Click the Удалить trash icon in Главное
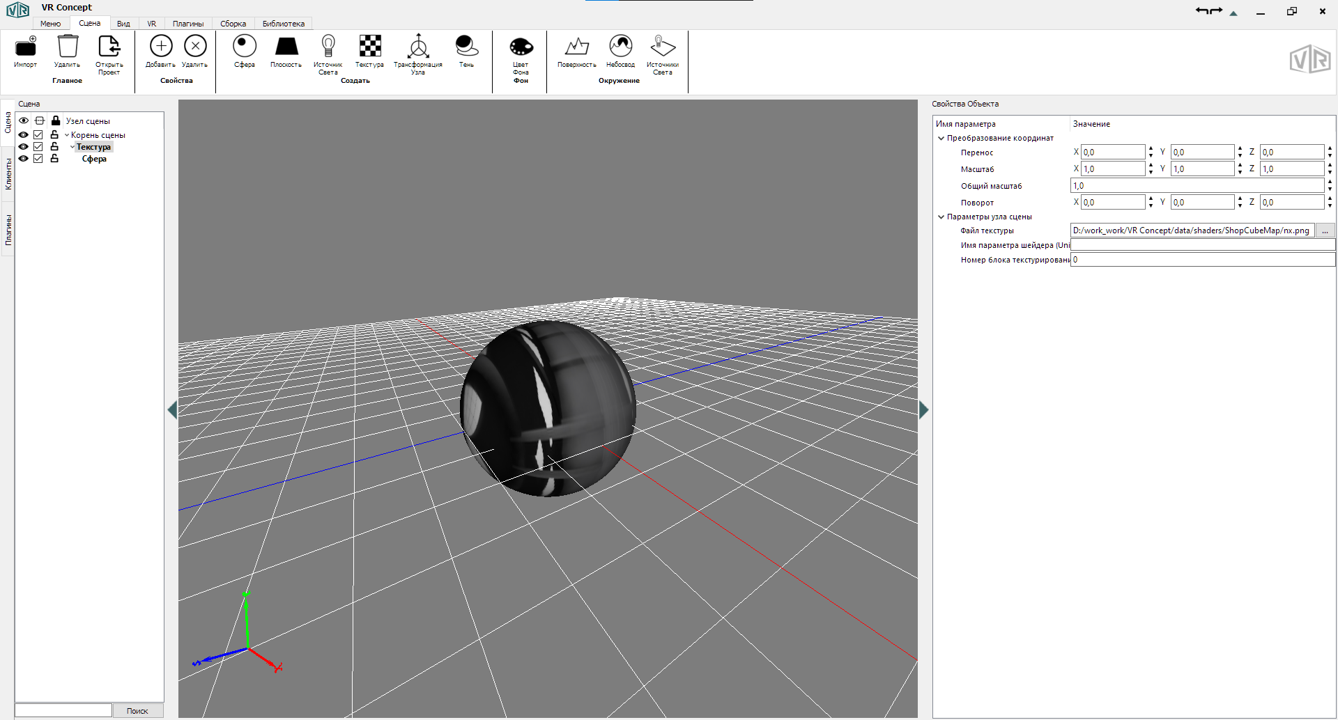Viewport: 1338px width, 720px height. point(68,46)
